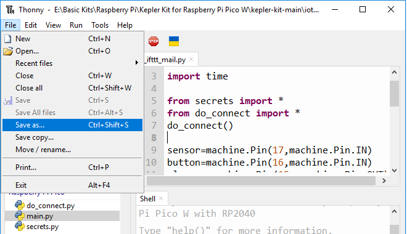
Task: Close the Shell panel tab
Action: pos(161,198)
